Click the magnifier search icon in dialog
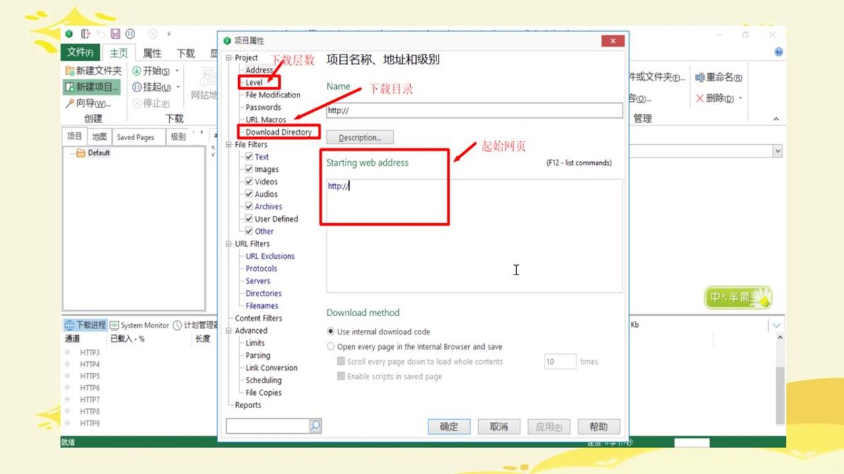The height and width of the screenshot is (474, 844). [x=315, y=426]
